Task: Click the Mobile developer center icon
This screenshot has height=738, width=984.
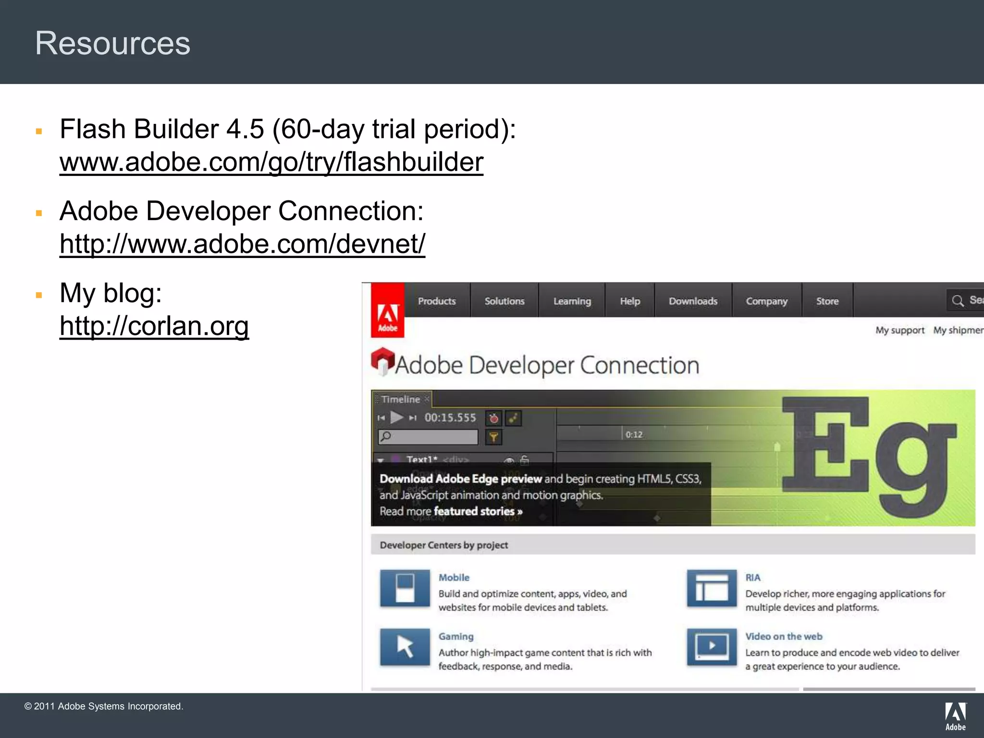Action: click(405, 588)
